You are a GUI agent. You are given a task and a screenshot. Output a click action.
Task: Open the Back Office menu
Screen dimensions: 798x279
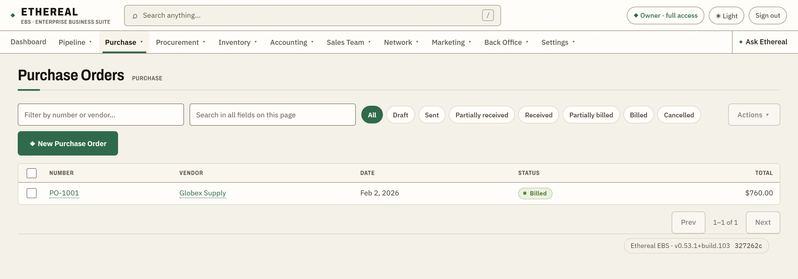[x=506, y=42]
